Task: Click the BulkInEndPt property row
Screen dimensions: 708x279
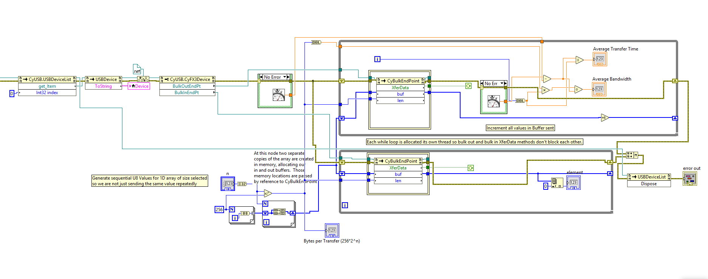Action: (187, 93)
